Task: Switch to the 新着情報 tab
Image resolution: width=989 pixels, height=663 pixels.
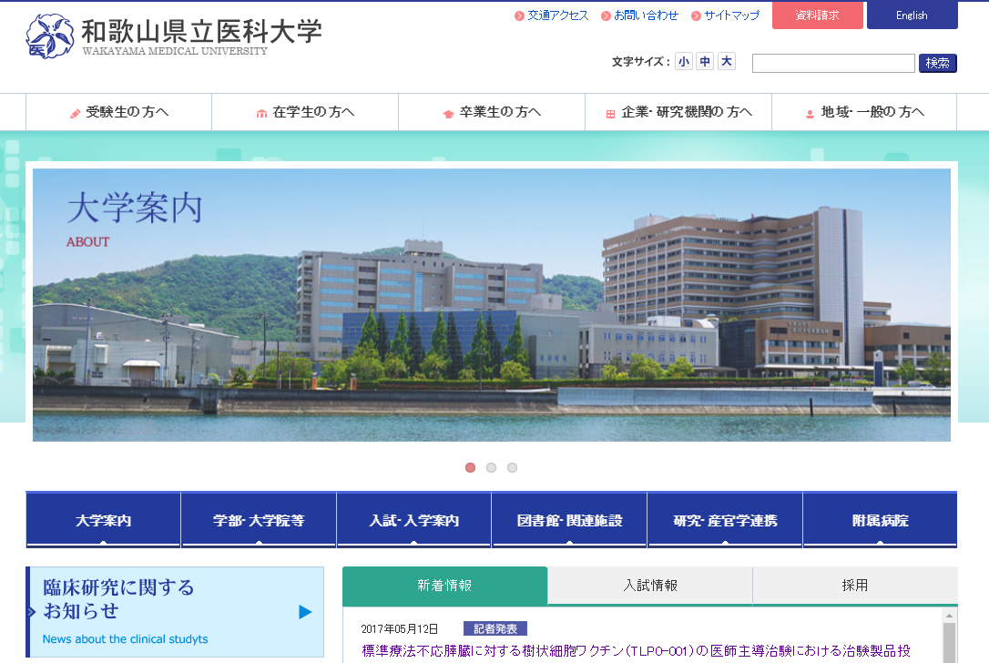Action: click(444, 586)
